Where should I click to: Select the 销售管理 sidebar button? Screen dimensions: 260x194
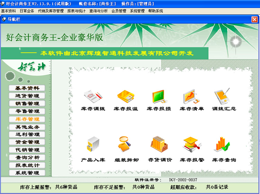click(27, 103)
